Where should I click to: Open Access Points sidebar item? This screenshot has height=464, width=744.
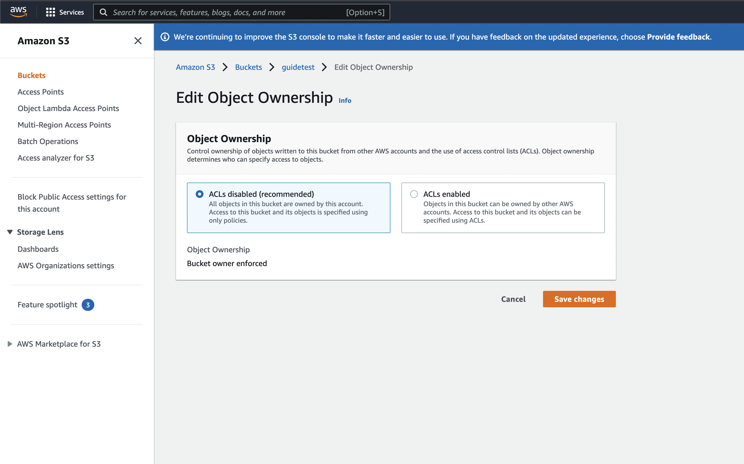[x=40, y=92]
